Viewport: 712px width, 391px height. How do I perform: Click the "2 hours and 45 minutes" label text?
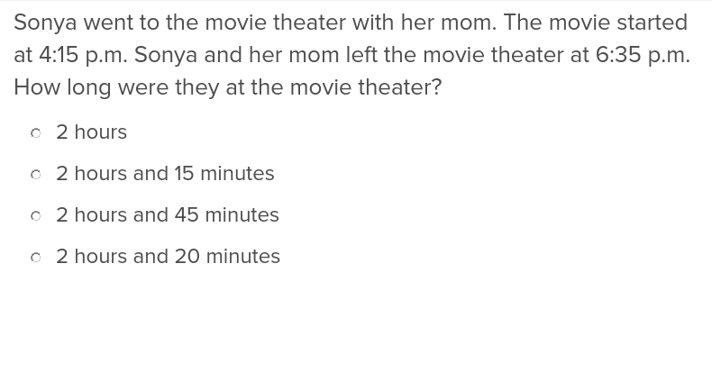click(x=168, y=215)
